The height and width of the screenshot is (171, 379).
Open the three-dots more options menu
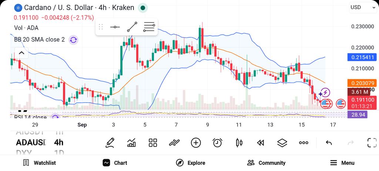coord(303,143)
